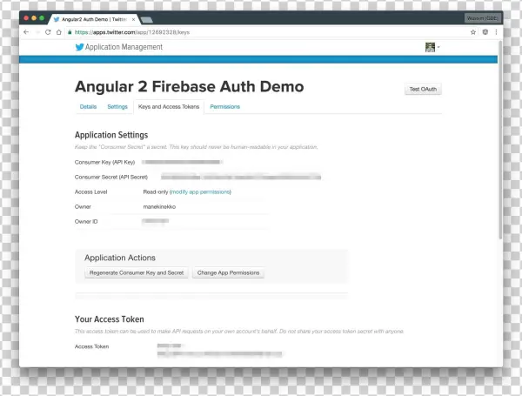Screen dimensions: 522x396
Task: Follow the modify app permissions link
Action: [200, 191]
